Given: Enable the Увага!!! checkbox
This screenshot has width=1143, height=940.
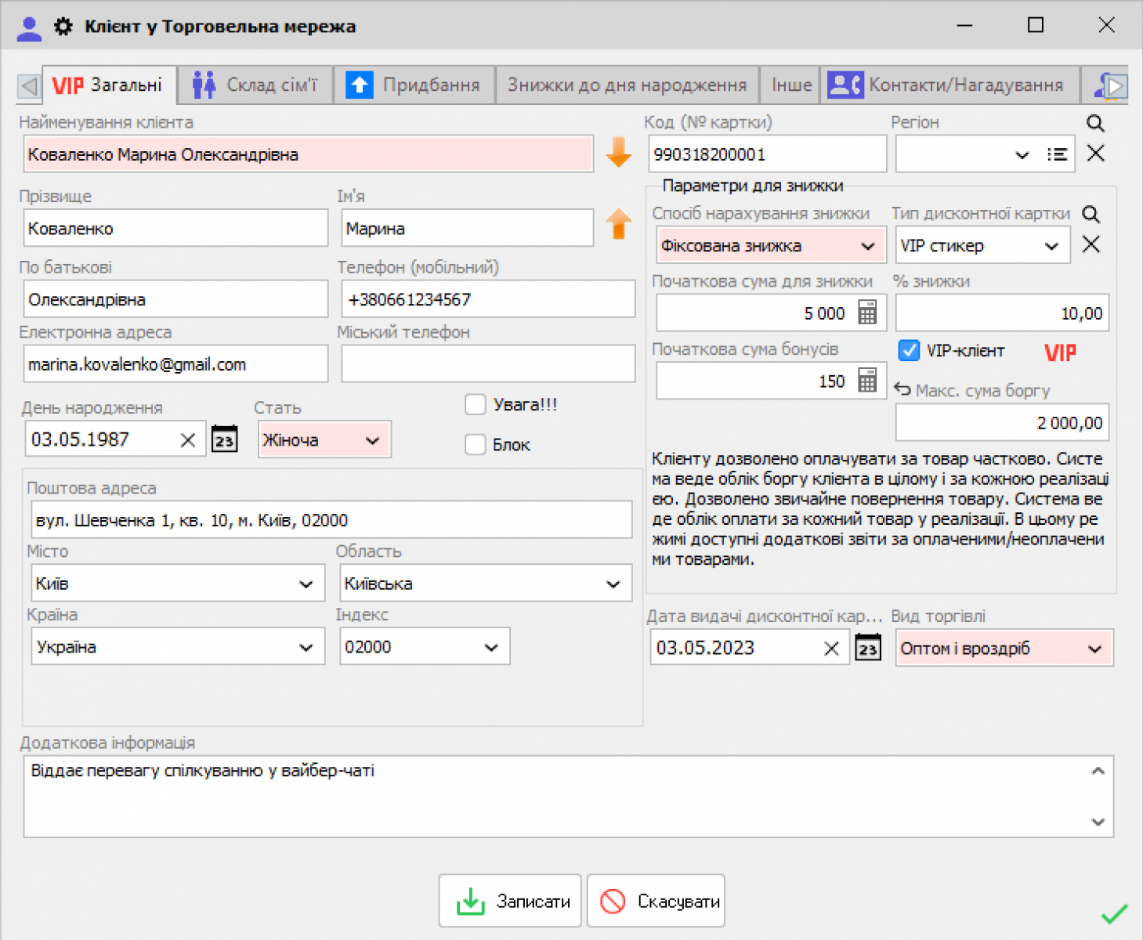Looking at the screenshot, I should pos(476,404).
